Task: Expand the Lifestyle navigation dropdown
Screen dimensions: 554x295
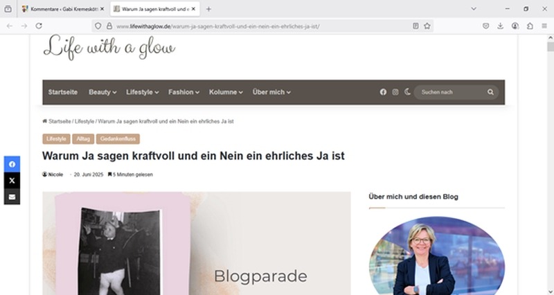Action: 143,92
